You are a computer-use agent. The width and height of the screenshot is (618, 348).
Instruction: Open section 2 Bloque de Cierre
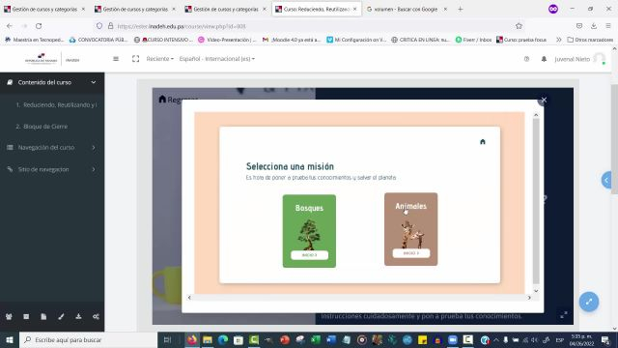click(42, 127)
